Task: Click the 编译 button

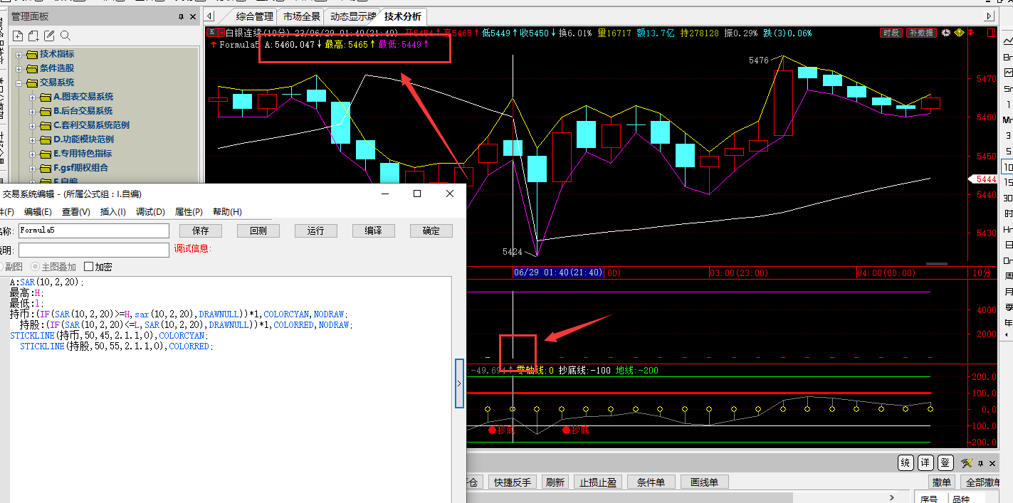Action: (374, 231)
